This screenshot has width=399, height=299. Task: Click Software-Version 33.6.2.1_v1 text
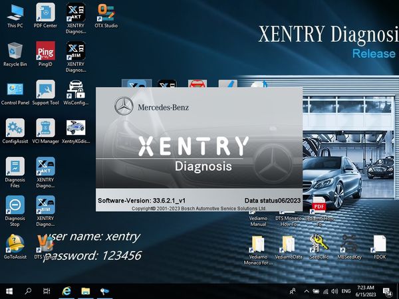142,201
